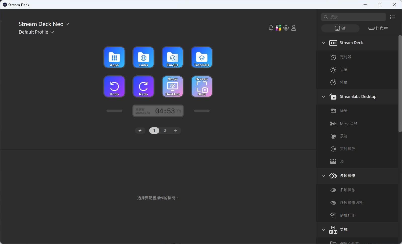The height and width of the screenshot is (244, 402).
Task: Select the 场景 scene action
Action: click(x=357, y=111)
